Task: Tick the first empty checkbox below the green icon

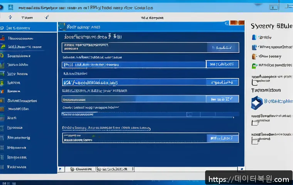Action: [x=254, y=82]
